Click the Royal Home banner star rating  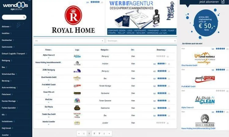click(x=95, y=2)
